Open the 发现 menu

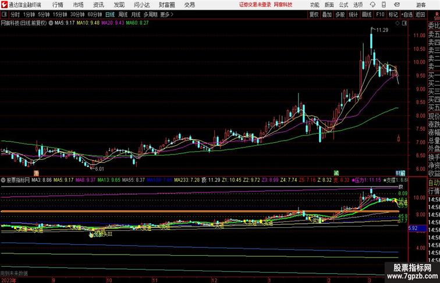tap(119, 5)
